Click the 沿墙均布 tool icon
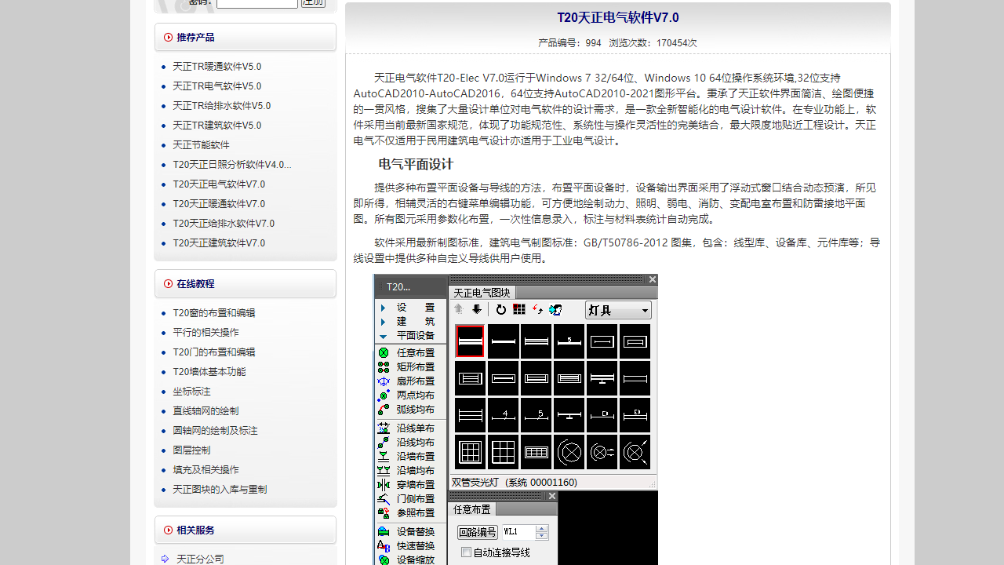The image size is (1004, 565). click(384, 471)
